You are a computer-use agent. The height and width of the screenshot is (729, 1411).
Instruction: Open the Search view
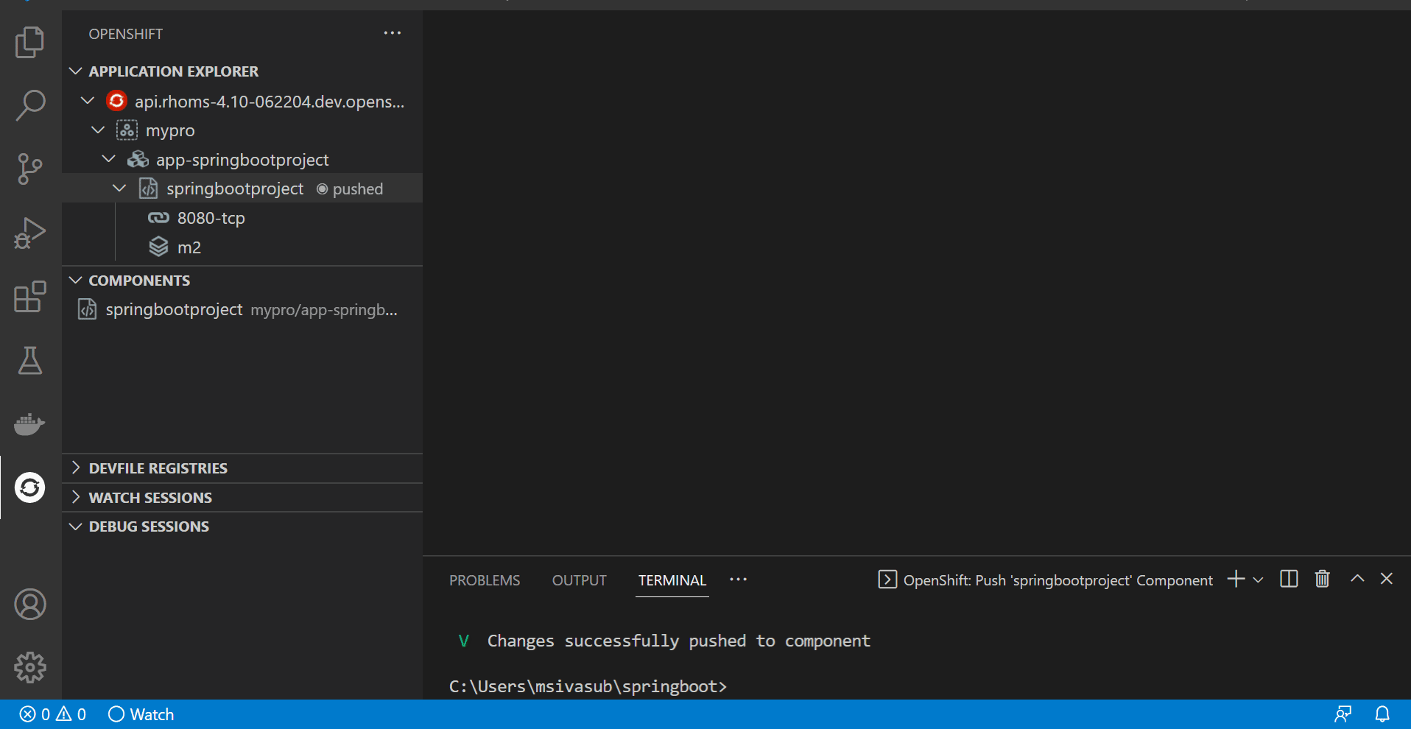30,105
